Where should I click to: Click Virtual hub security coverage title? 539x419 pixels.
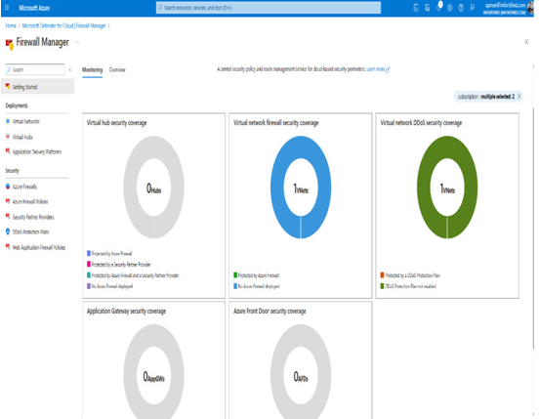click(116, 123)
